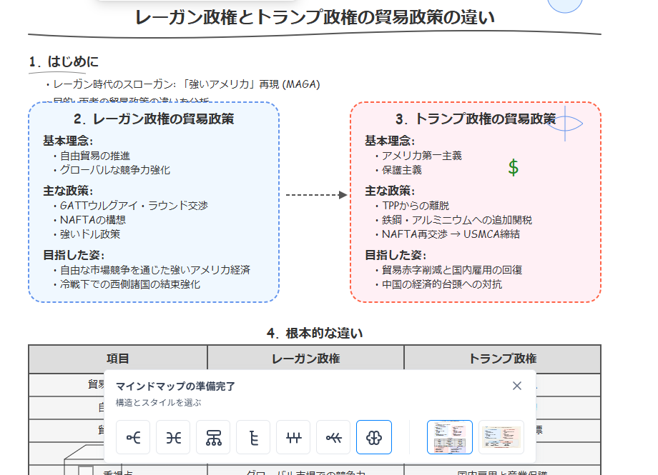The width and height of the screenshot is (658, 475).
Task: Select bullet GATTウルグアイ・ラウンド交渉
Action: pyautogui.click(x=130, y=206)
